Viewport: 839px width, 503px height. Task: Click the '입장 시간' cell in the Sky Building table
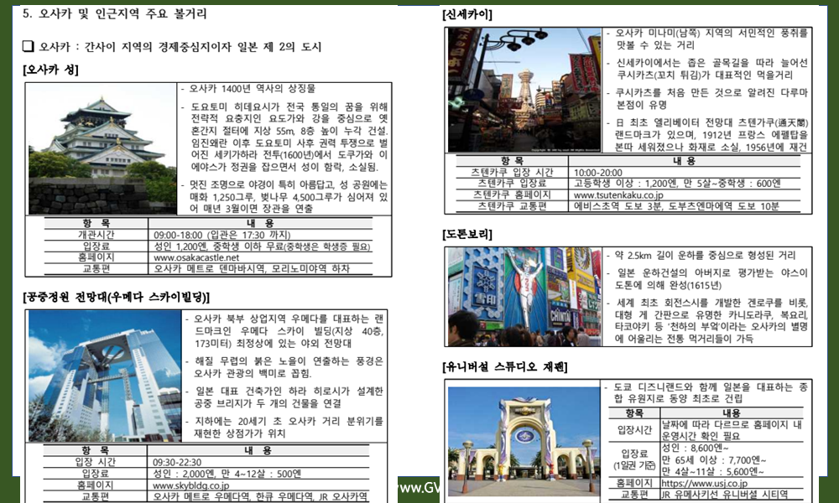96,462
